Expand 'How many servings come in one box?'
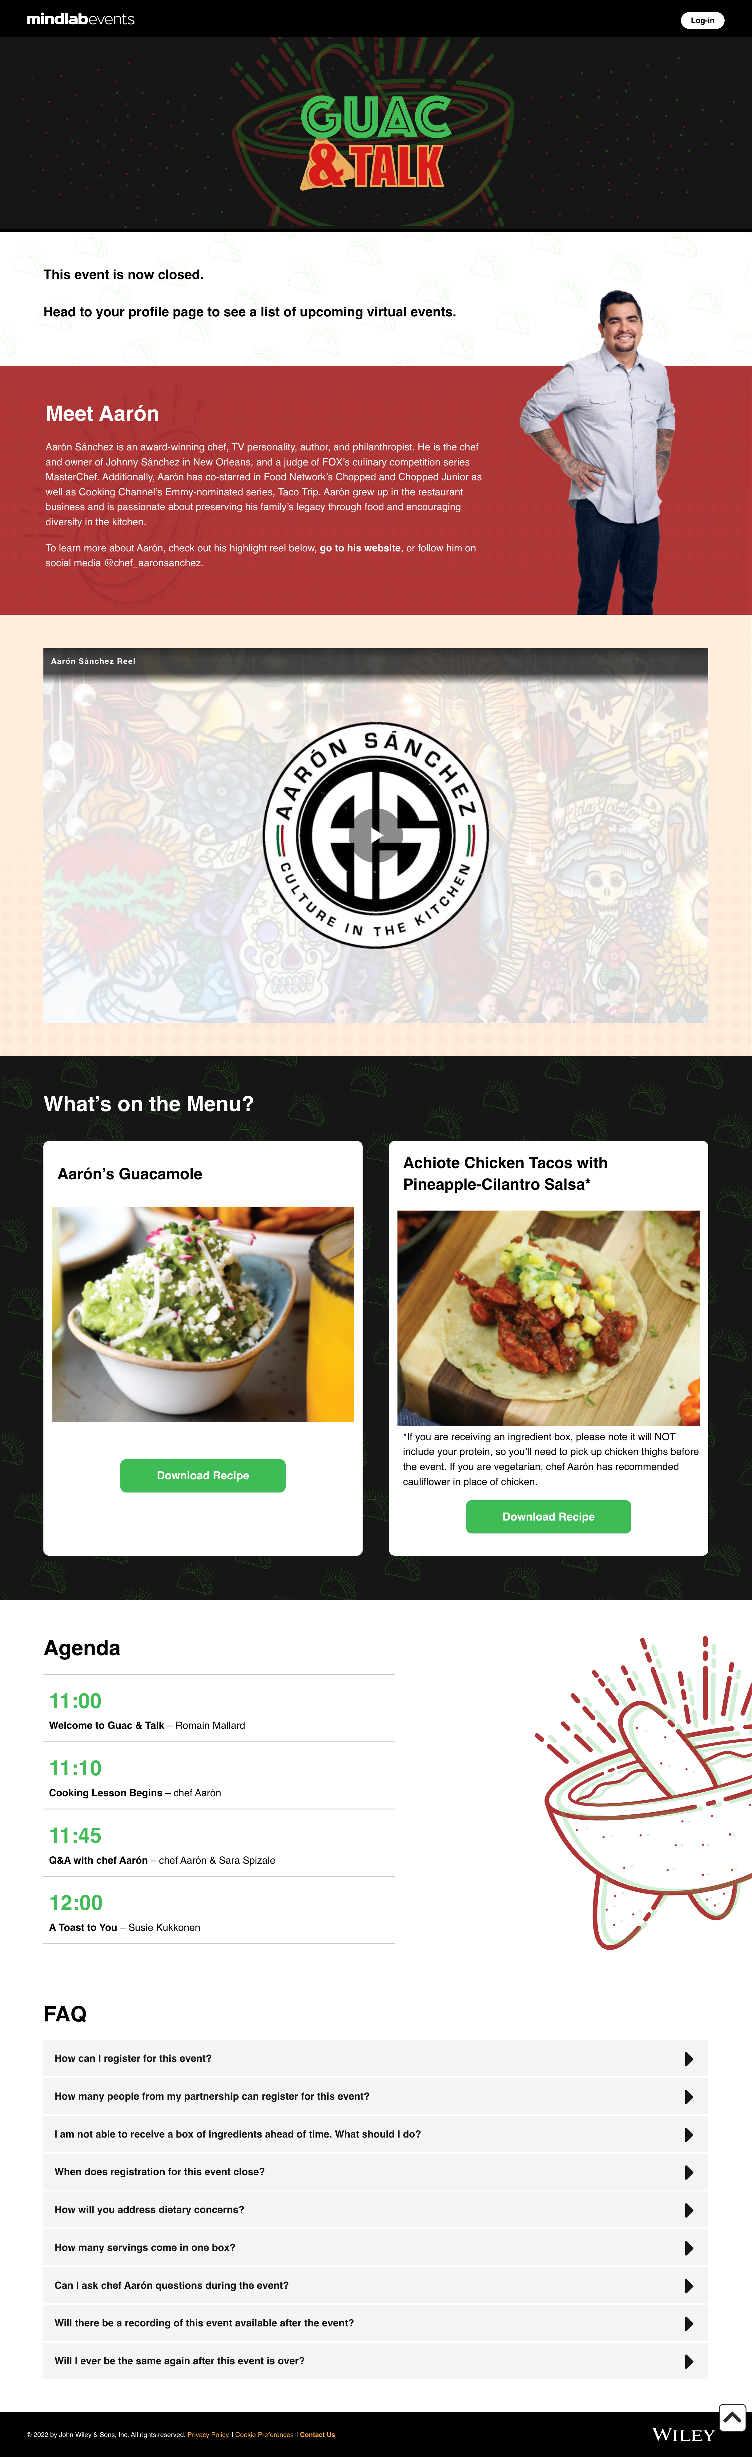 [376, 2247]
